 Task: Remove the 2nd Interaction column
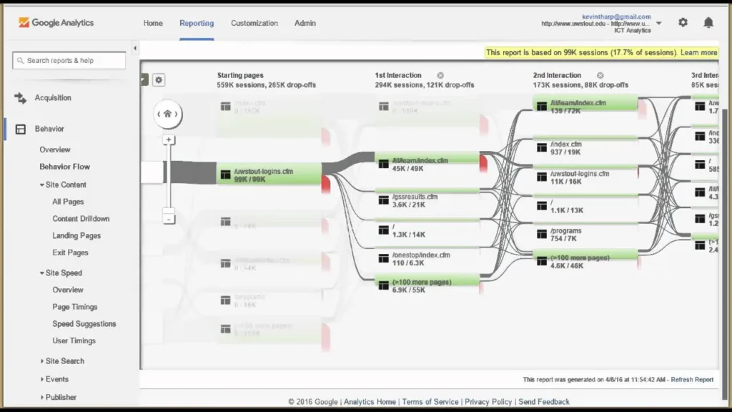coord(600,75)
